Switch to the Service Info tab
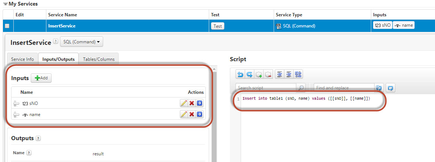The height and width of the screenshot is (162, 435). pyautogui.click(x=22, y=59)
